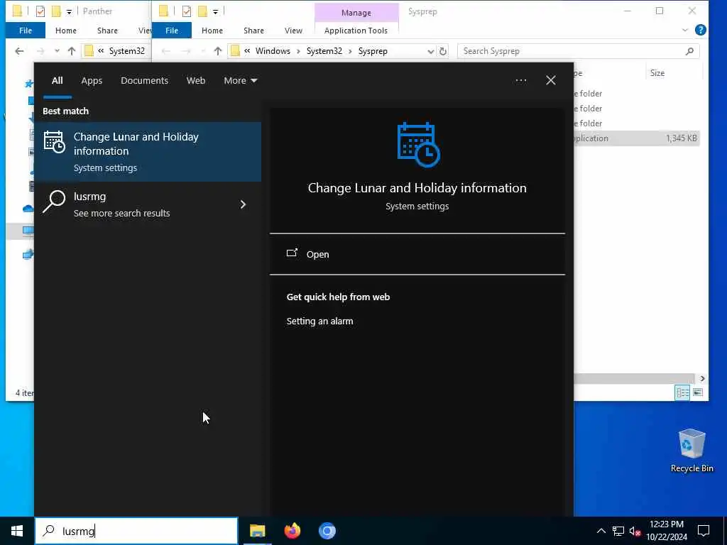Click the magnifier icon beside lusrmg result
The width and height of the screenshot is (727, 545).
point(54,202)
